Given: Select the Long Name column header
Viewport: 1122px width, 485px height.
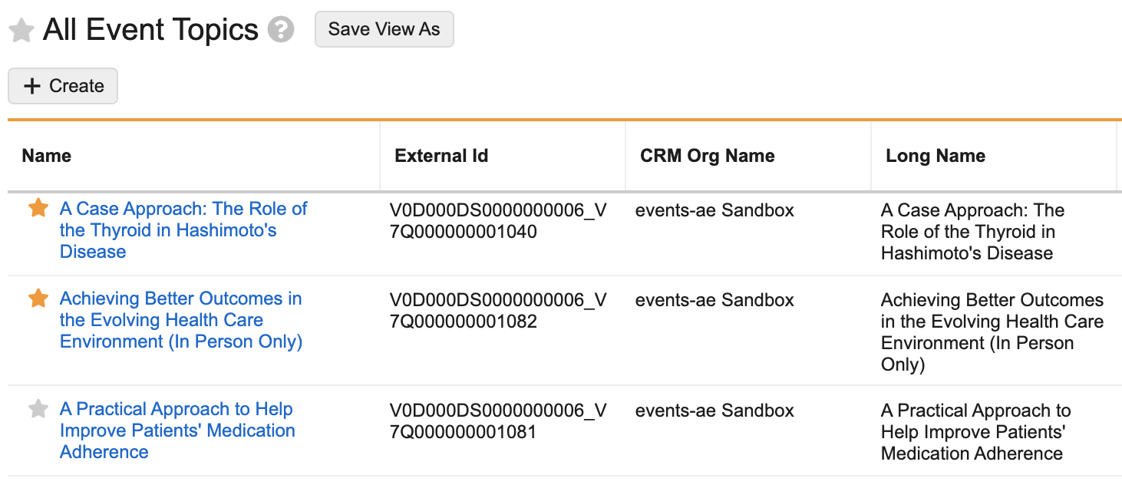Looking at the screenshot, I should (x=935, y=156).
